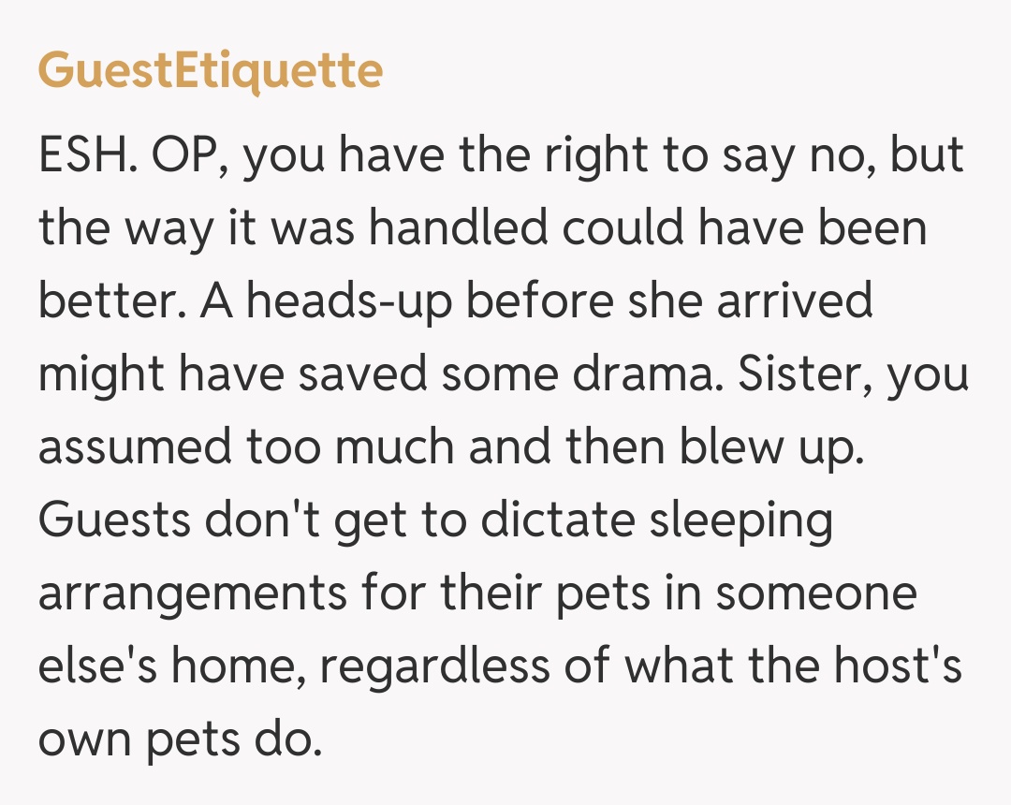This screenshot has width=1011, height=805.
Task: Click the words "dictate sleeping"
Action: click(655, 519)
